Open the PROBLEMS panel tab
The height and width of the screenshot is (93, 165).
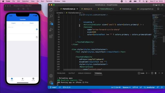pyautogui.click(x=61, y=73)
